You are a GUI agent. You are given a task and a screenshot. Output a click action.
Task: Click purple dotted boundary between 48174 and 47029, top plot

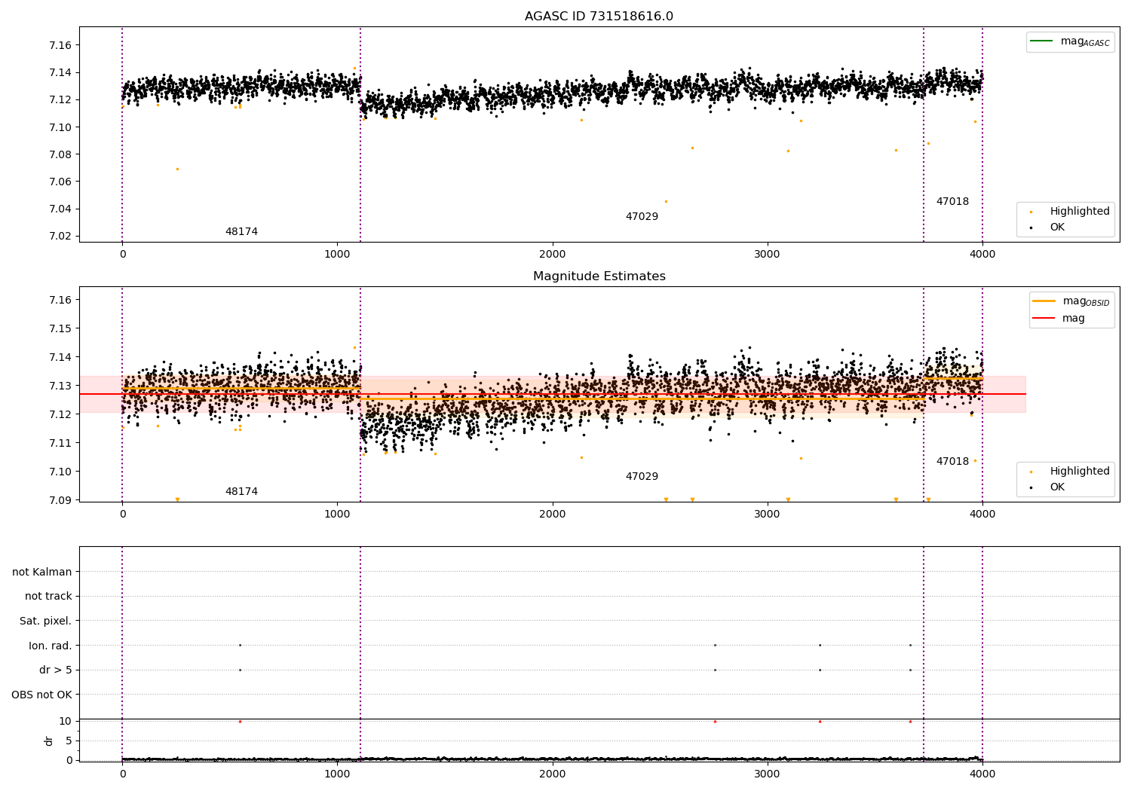click(x=360, y=134)
